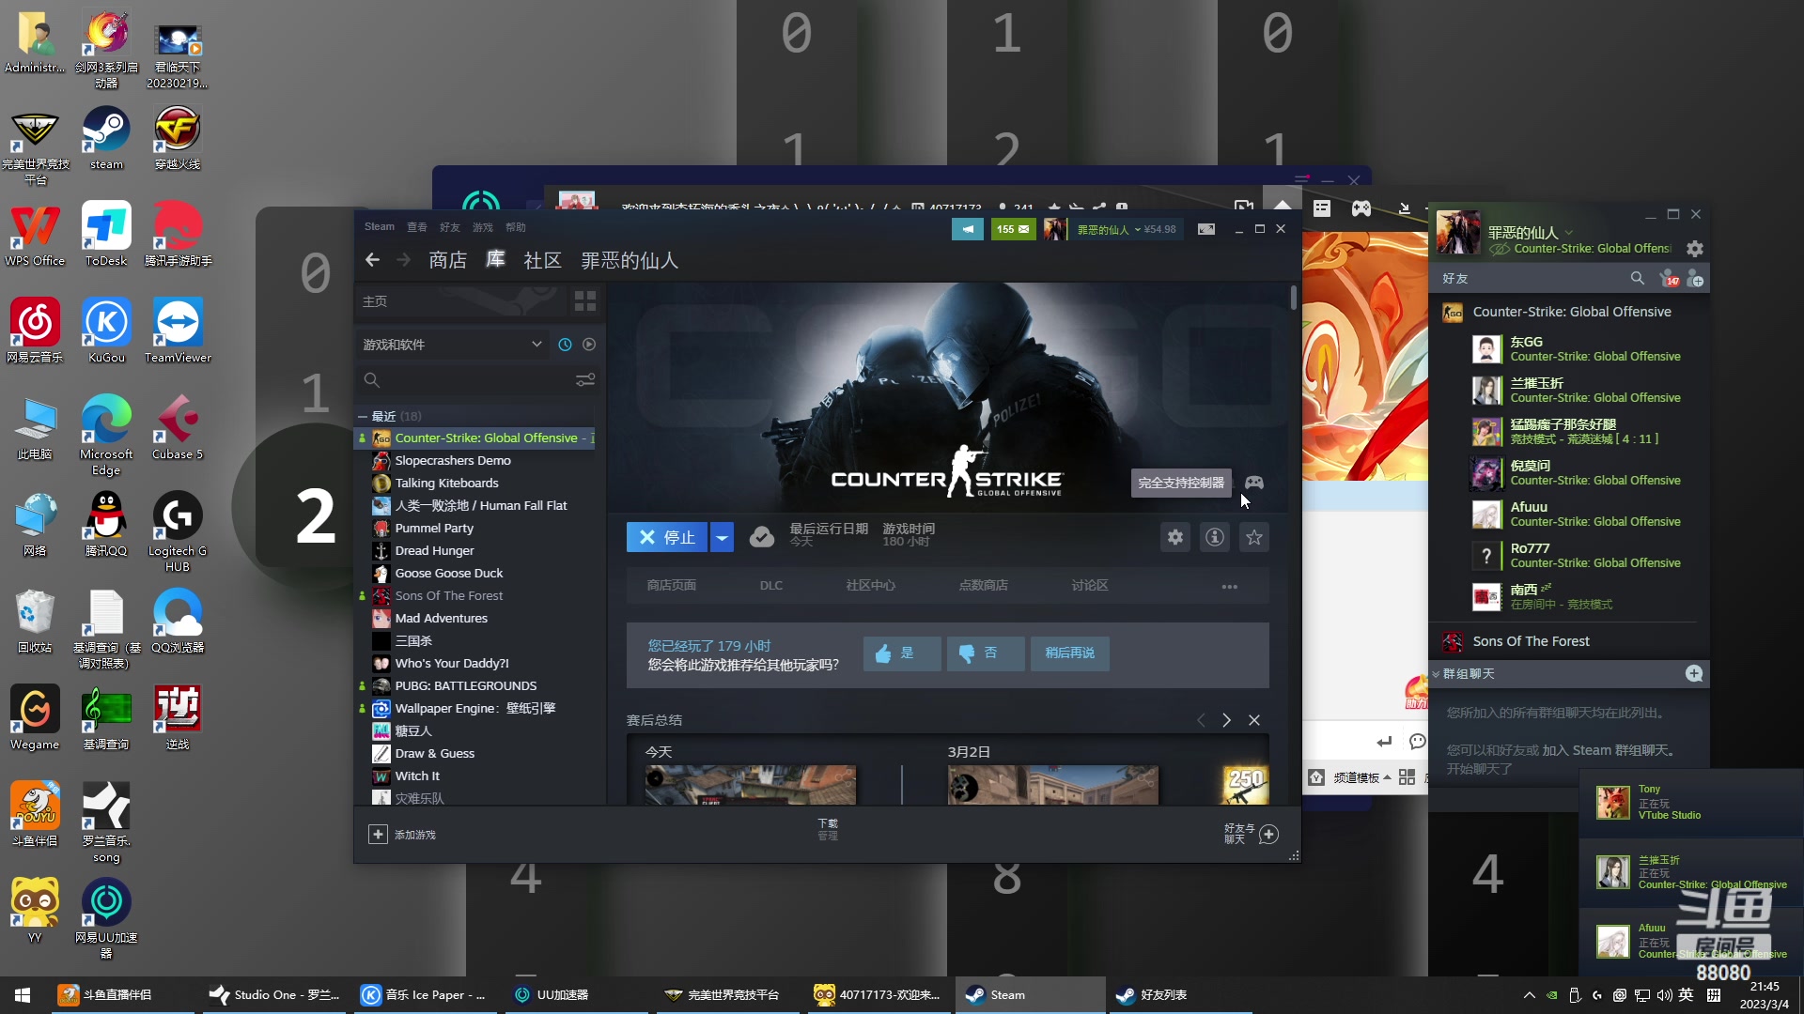
Task: Click the controller support gamepad icon
Action: click(x=1254, y=483)
